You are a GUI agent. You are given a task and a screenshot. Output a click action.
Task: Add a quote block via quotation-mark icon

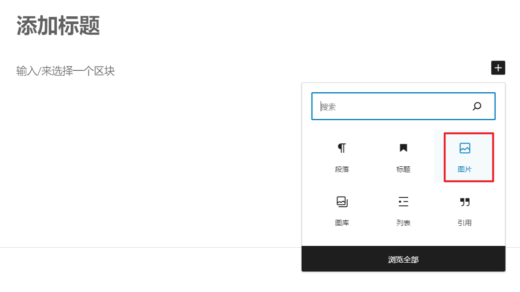coord(465,202)
